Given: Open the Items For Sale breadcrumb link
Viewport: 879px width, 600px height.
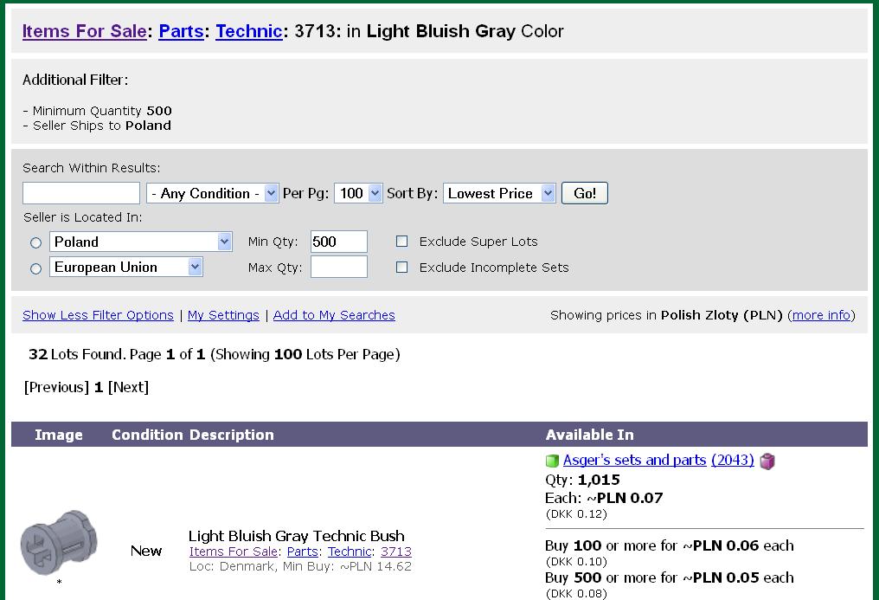Looking at the screenshot, I should click(85, 31).
